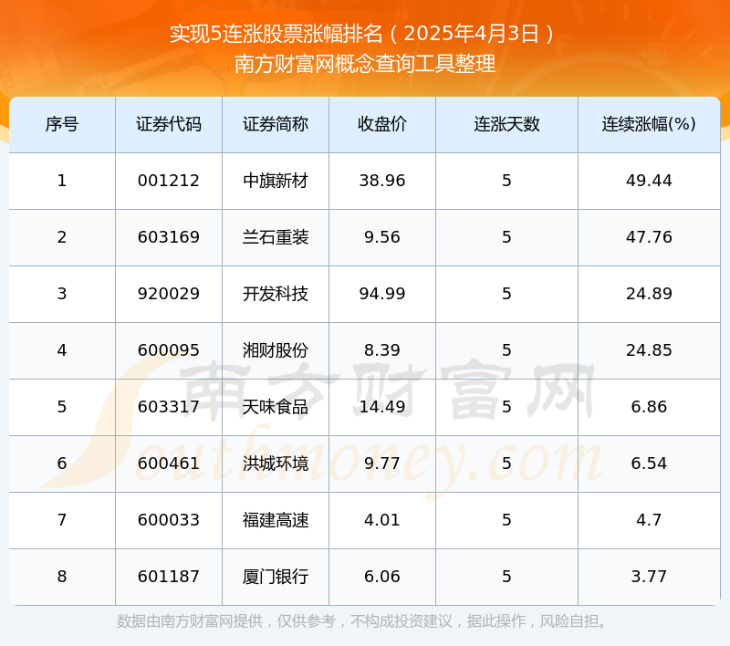This screenshot has height=646, width=730.
Task: Select the 连续涨幅(%) column header
Action: pos(649,124)
